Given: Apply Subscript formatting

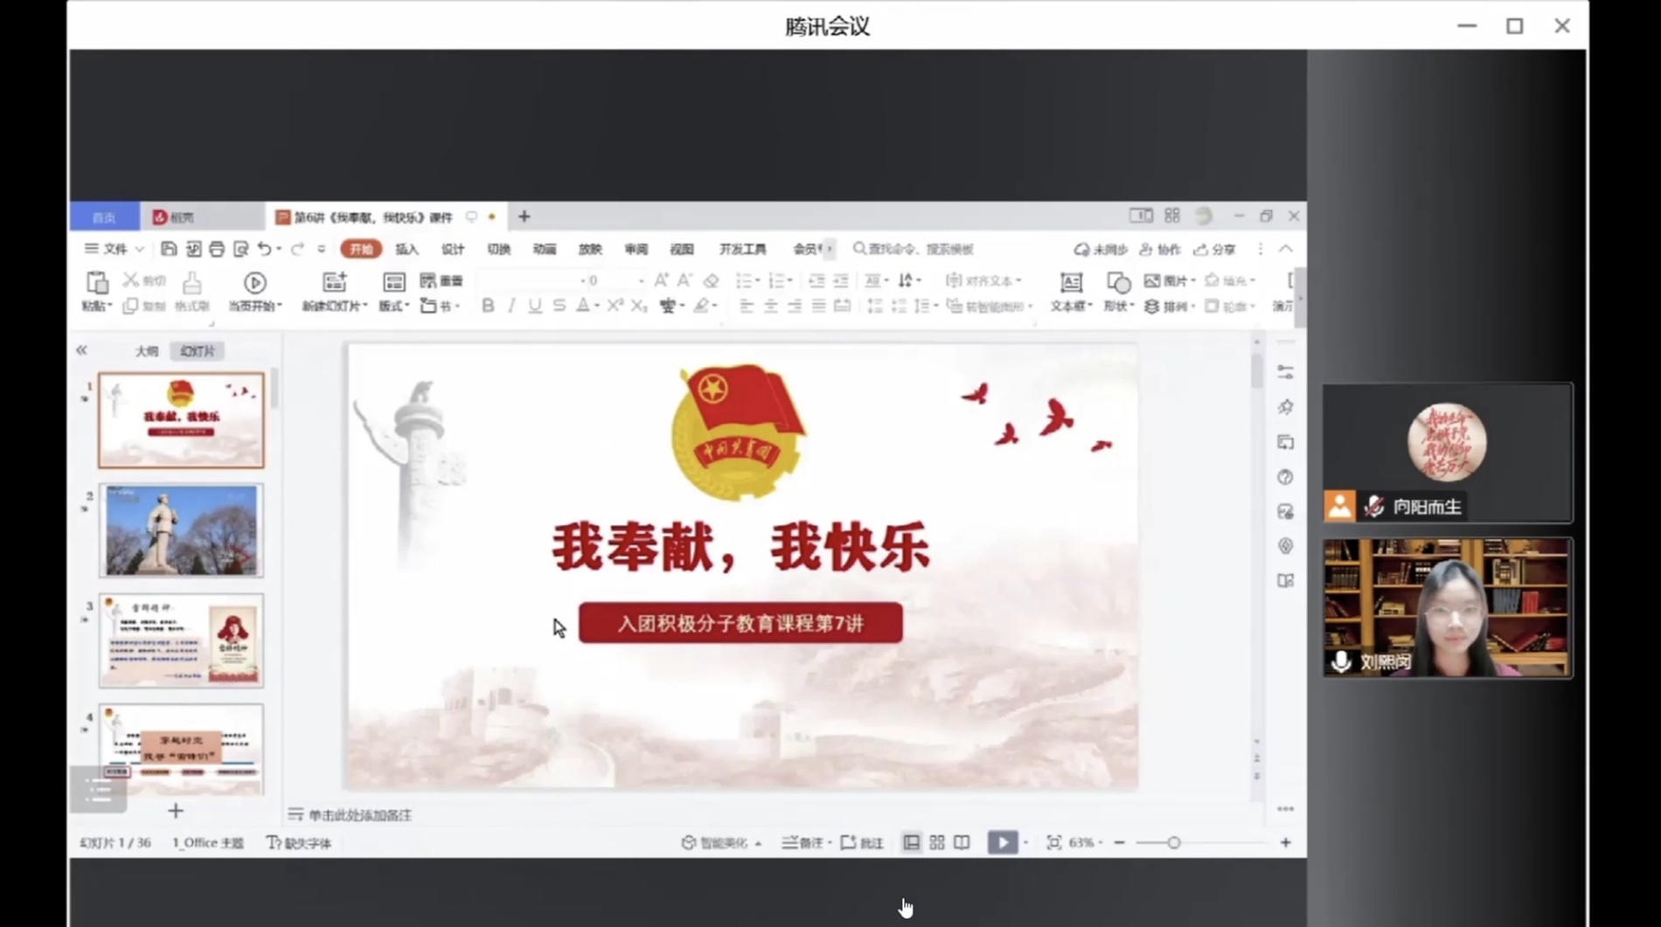Looking at the screenshot, I should point(638,305).
